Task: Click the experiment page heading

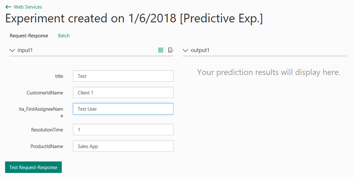Action: click(134, 18)
